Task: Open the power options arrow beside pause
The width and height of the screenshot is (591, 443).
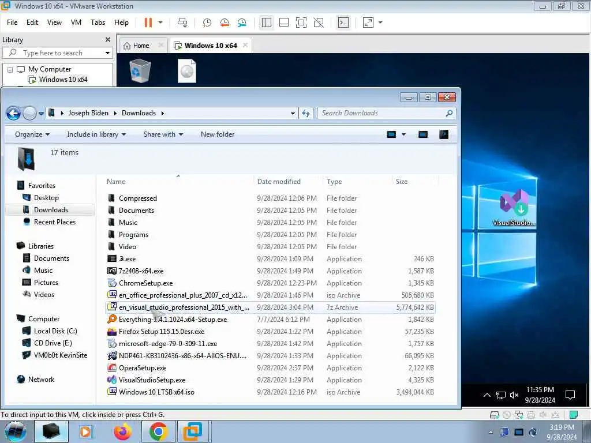Action: click(x=160, y=22)
